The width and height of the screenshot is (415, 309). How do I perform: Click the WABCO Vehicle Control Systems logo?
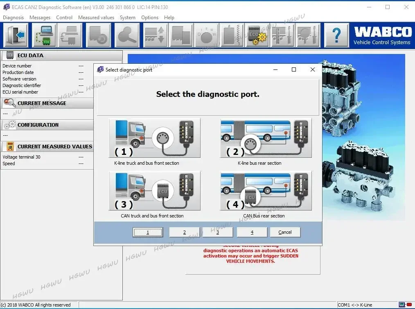[382, 36]
